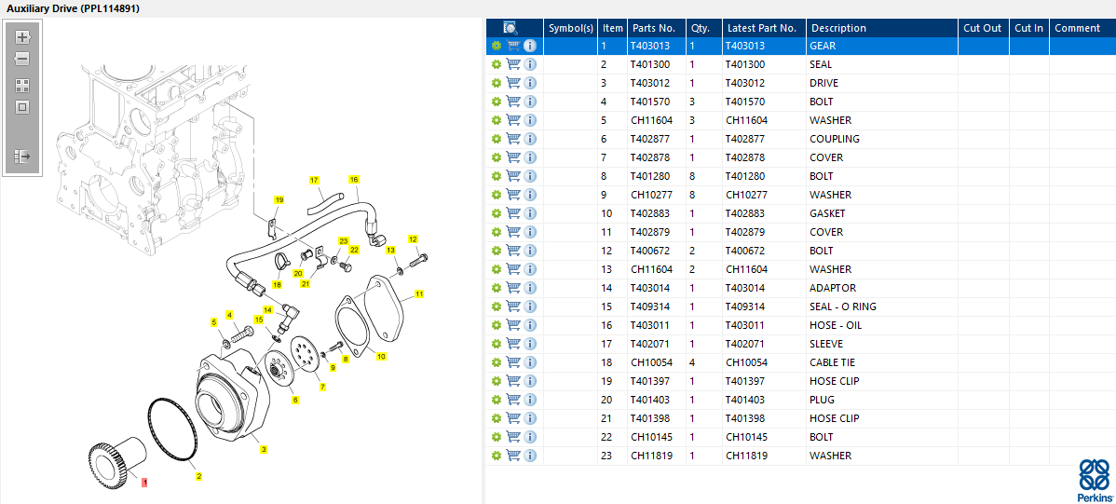Select the CABLE TIE description text
The width and height of the screenshot is (1116, 504).
(x=832, y=362)
